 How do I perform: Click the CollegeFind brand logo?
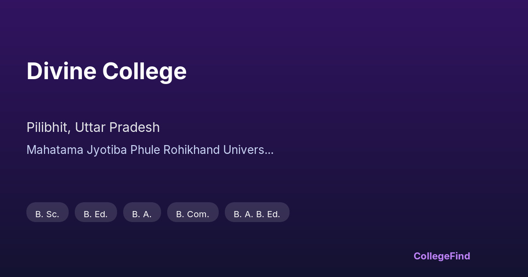[442, 256]
